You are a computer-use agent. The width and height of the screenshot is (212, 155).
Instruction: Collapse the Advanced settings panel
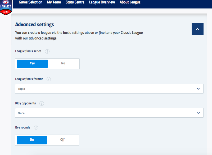point(197,29)
